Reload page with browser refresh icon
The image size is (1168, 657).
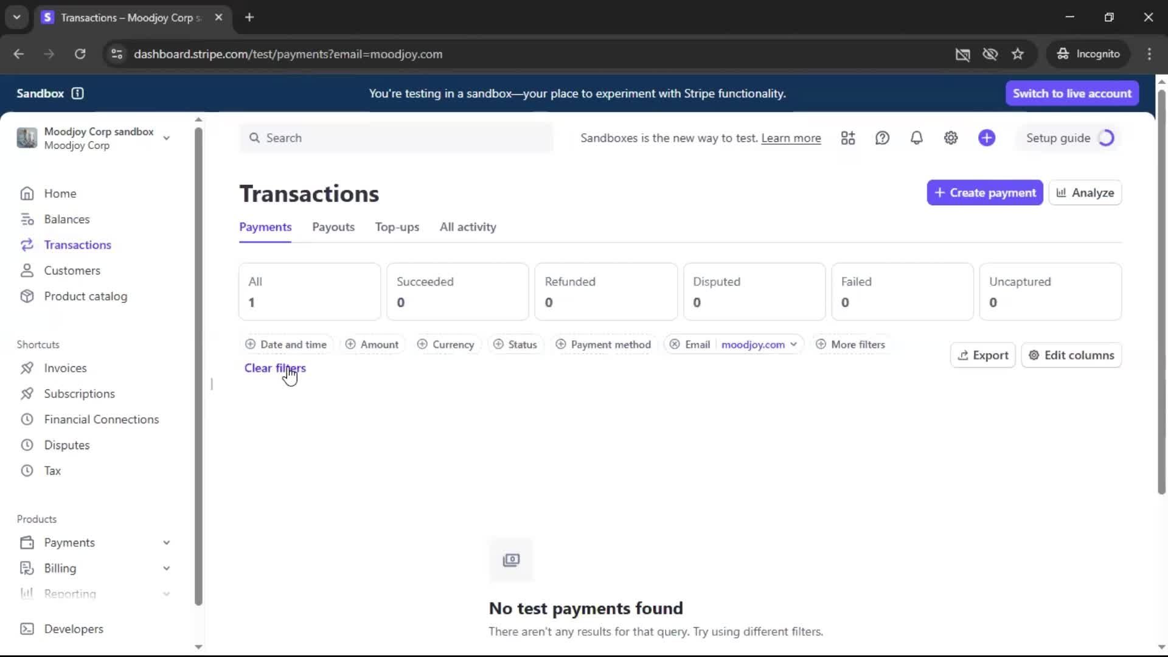pyautogui.click(x=80, y=54)
